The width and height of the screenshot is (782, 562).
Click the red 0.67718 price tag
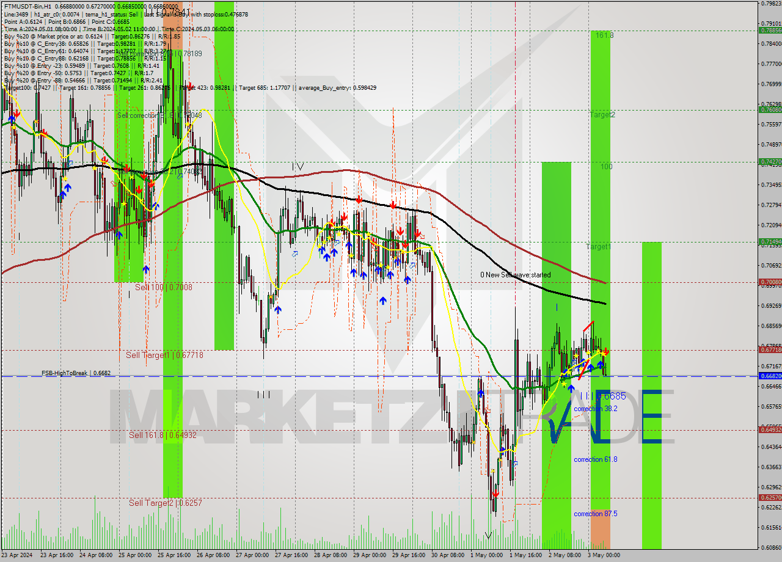pos(770,350)
